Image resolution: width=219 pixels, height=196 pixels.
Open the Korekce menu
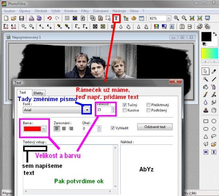[71, 11]
